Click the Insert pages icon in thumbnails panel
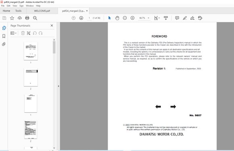 [29, 33]
